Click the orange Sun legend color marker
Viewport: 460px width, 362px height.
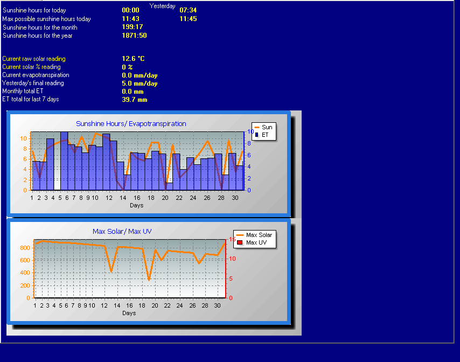pyautogui.click(x=257, y=127)
